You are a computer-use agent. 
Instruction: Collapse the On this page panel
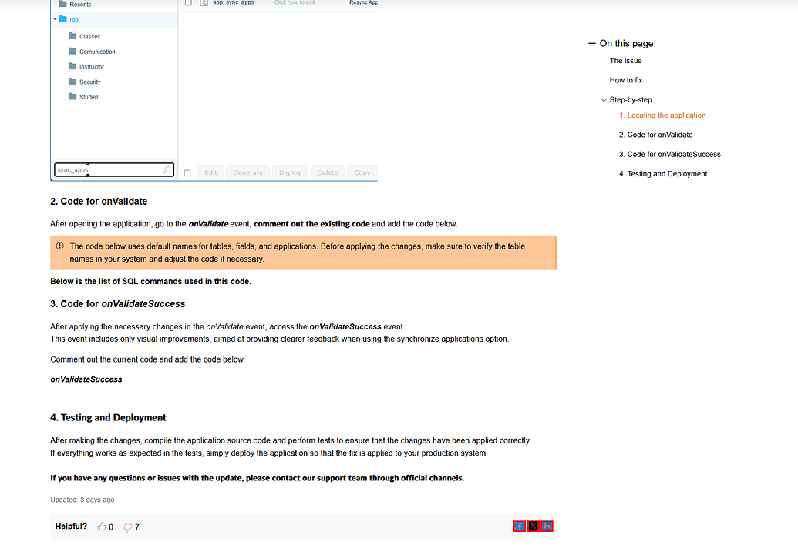pyautogui.click(x=591, y=43)
